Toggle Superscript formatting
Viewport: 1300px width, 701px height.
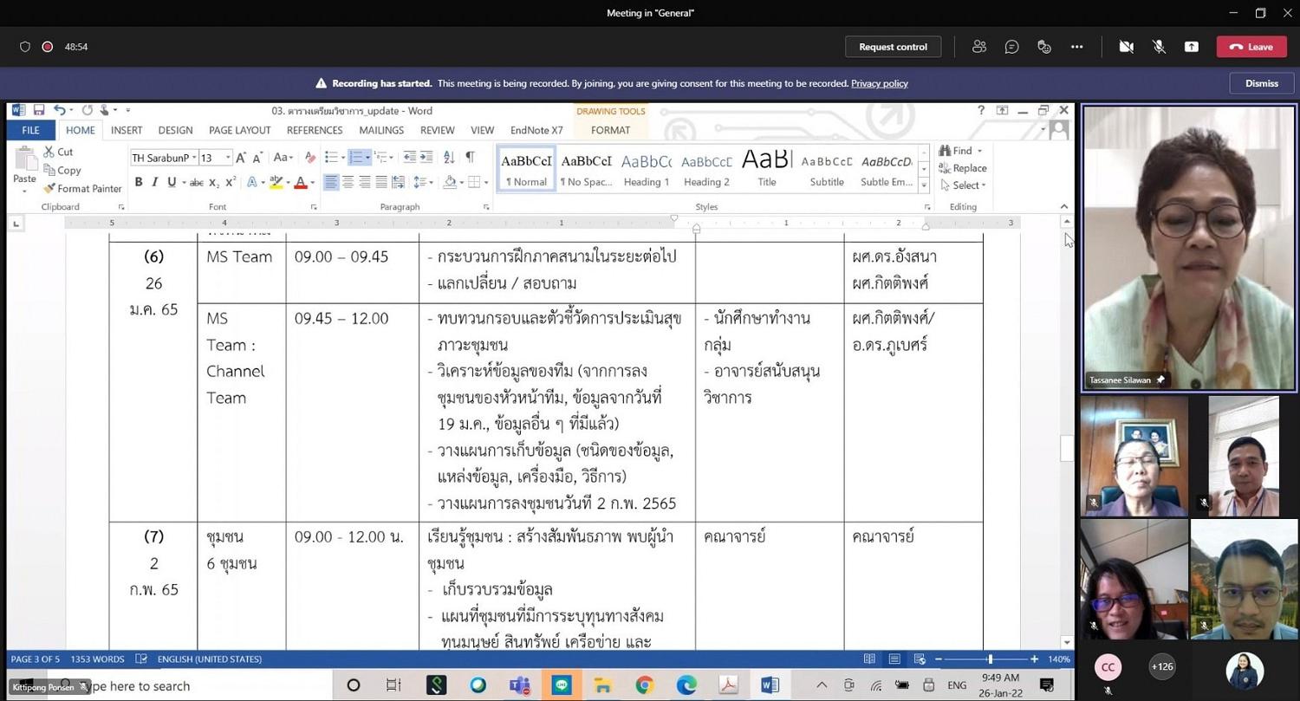coord(231,182)
